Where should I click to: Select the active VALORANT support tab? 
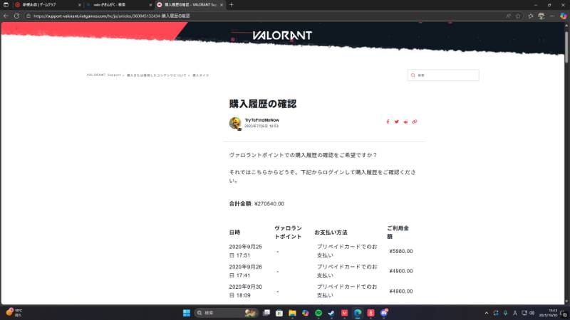(x=190, y=5)
